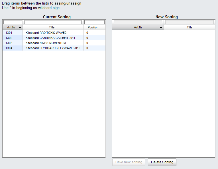Focus the Position filter field in Current Sorting
This screenshot has width=218, height=169.
point(94,22)
